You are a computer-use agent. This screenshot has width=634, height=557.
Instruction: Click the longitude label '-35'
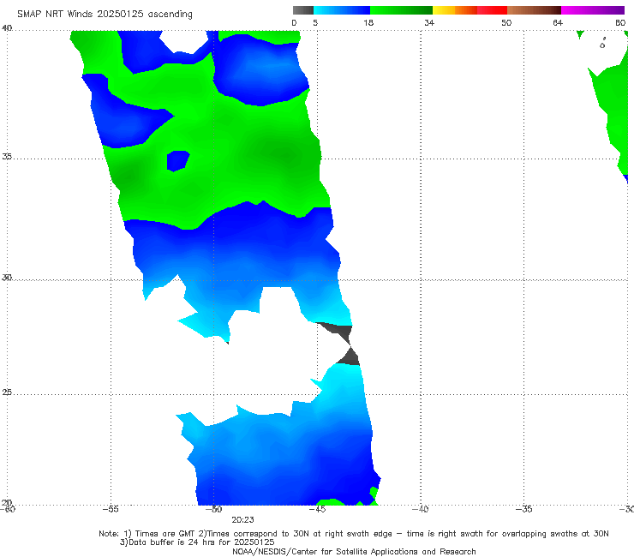point(523,509)
